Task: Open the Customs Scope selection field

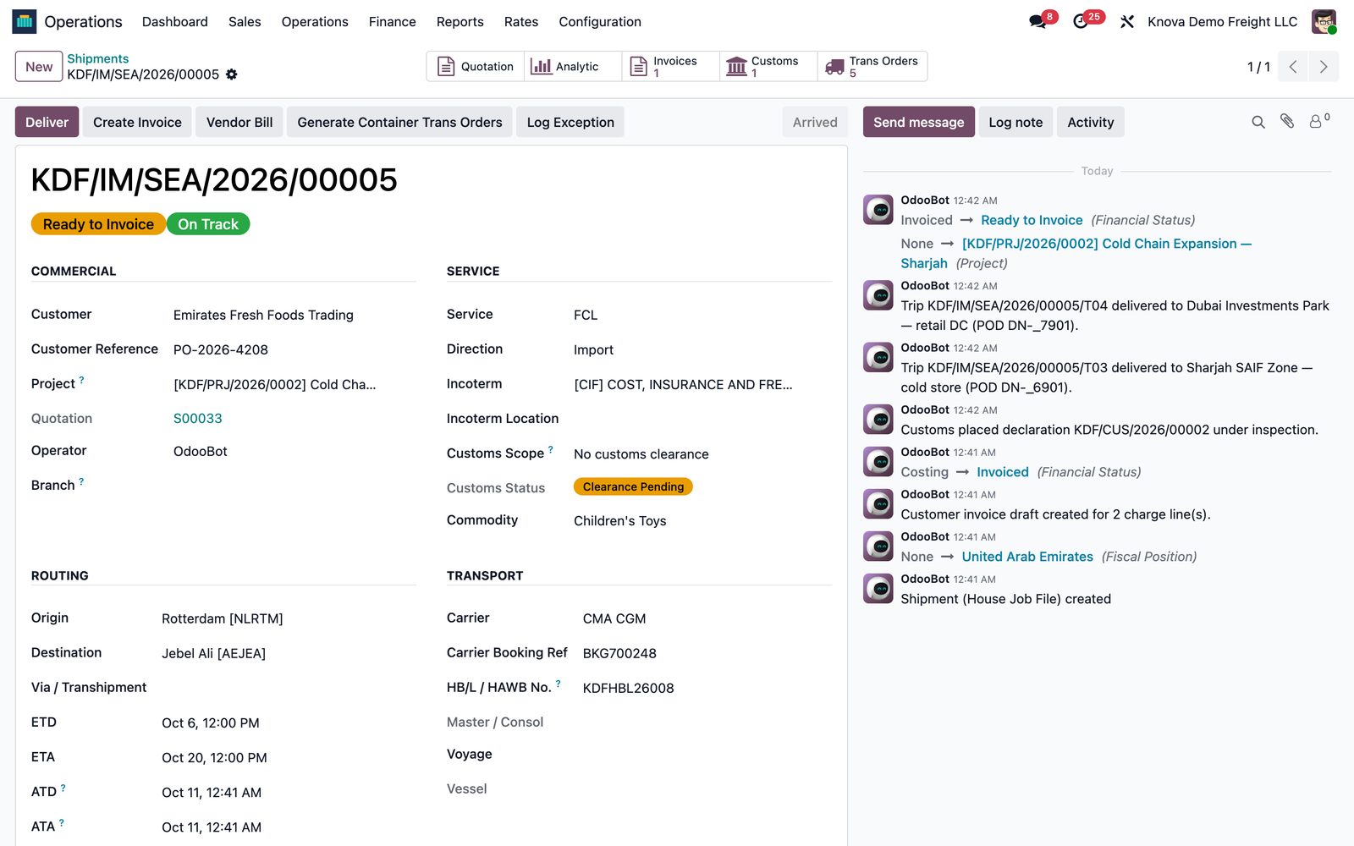Action: 702,454
